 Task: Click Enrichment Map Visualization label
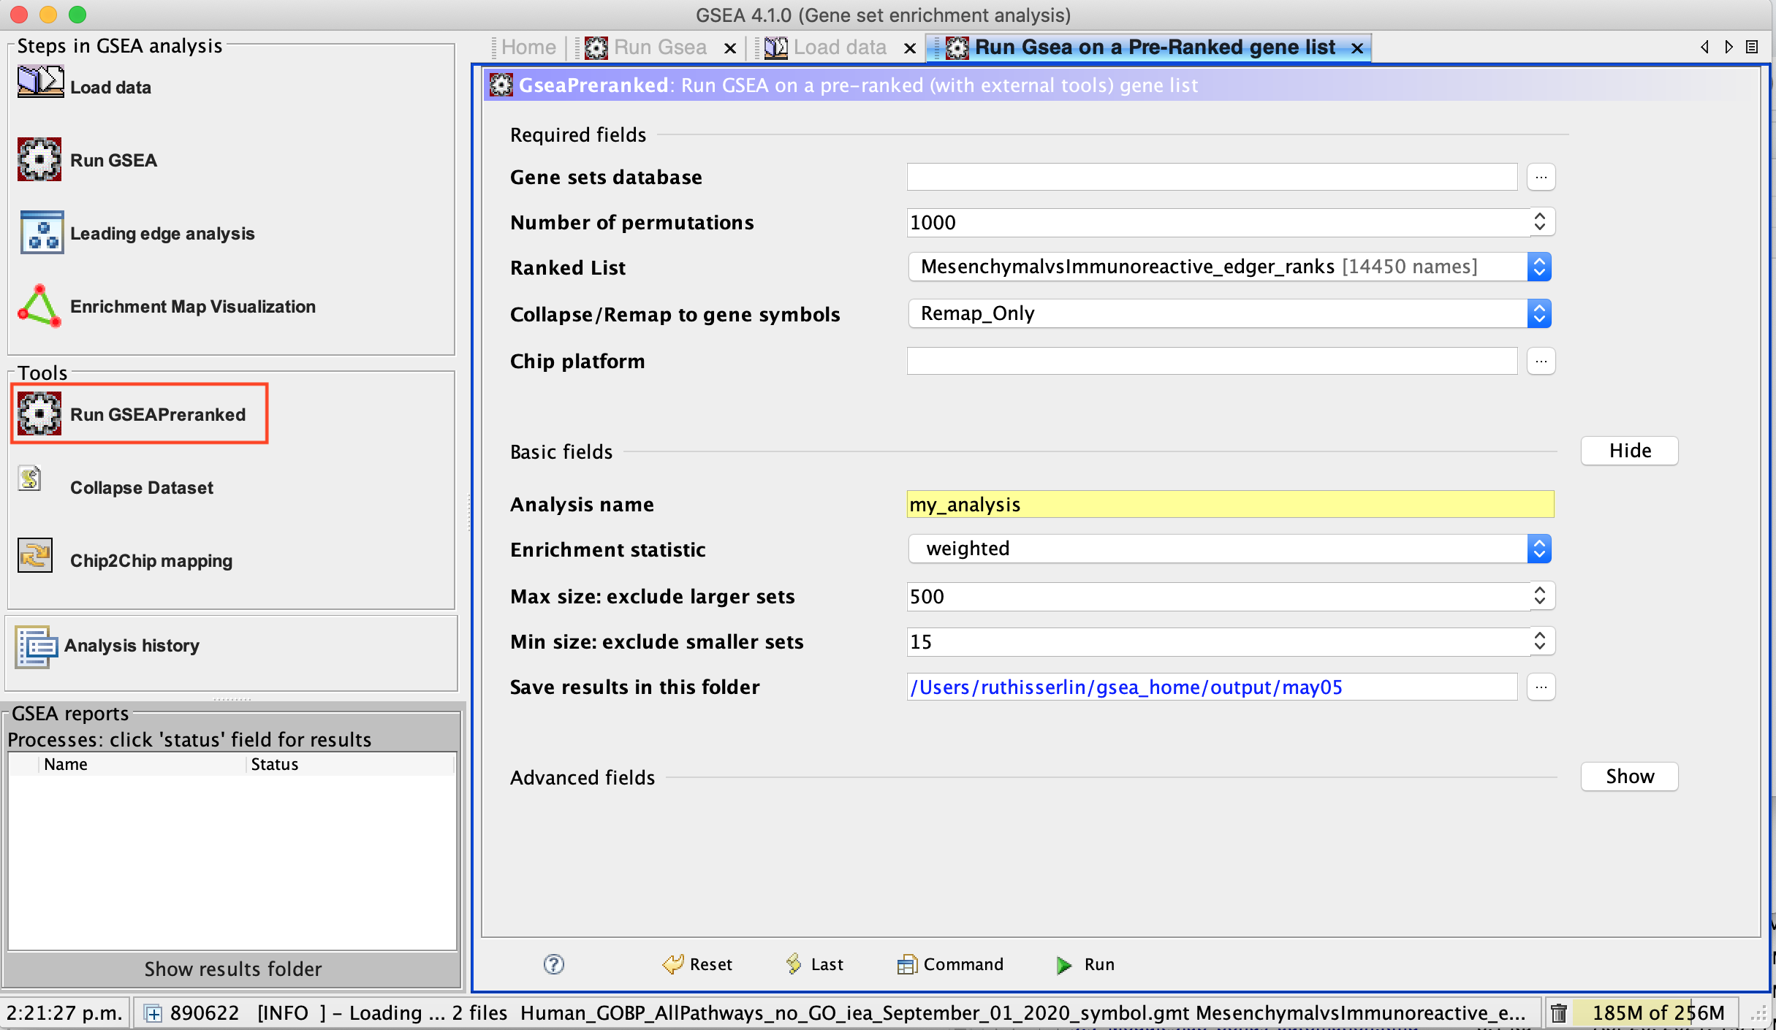pyautogui.click(x=193, y=306)
